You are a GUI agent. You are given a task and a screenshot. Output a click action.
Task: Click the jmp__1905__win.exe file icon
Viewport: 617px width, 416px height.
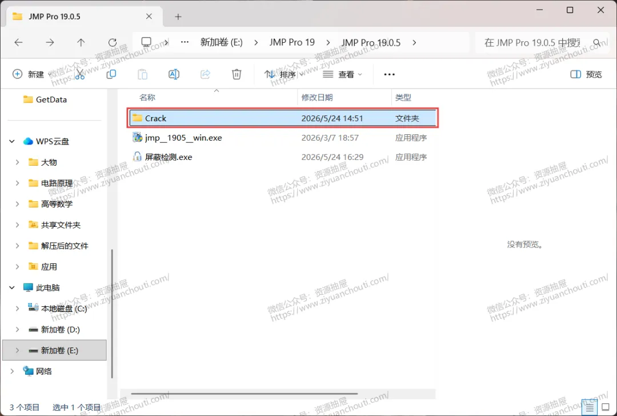[x=137, y=137]
